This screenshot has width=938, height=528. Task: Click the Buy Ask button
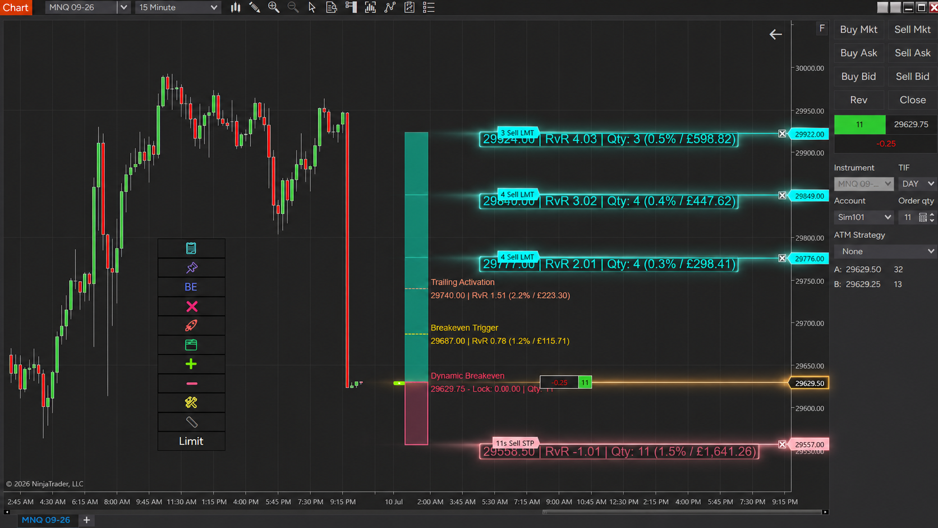pos(858,53)
